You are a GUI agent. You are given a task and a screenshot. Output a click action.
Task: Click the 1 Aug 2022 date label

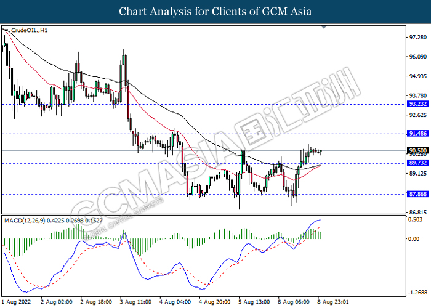15,302
